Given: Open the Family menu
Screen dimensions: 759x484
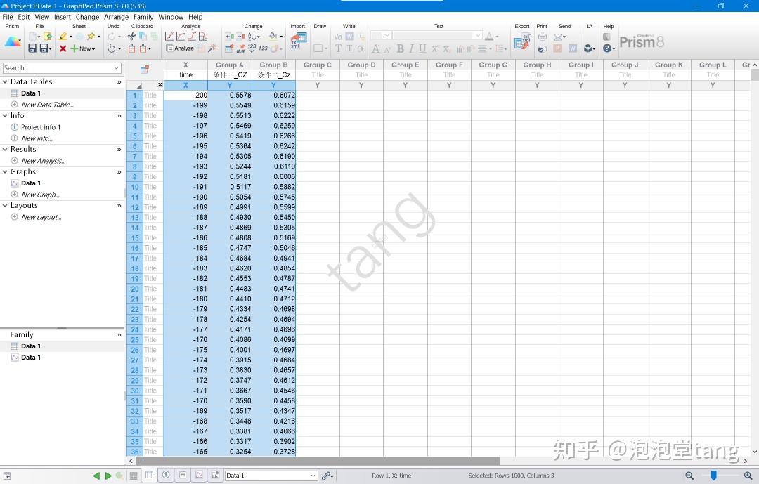Looking at the screenshot, I should pos(143,16).
